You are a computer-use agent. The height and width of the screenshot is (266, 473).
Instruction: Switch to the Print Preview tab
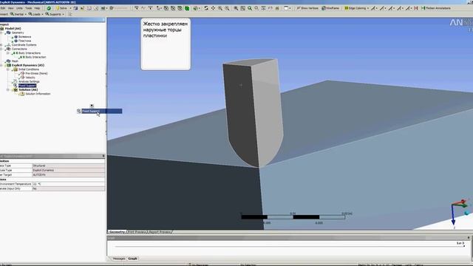click(136, 232)
